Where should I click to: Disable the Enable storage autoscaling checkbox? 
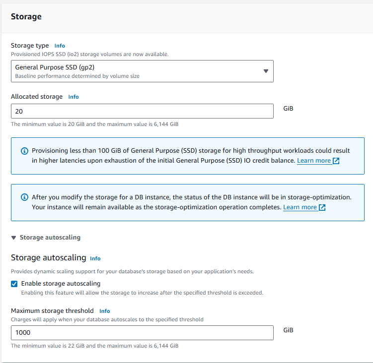(x=14, y=284)
